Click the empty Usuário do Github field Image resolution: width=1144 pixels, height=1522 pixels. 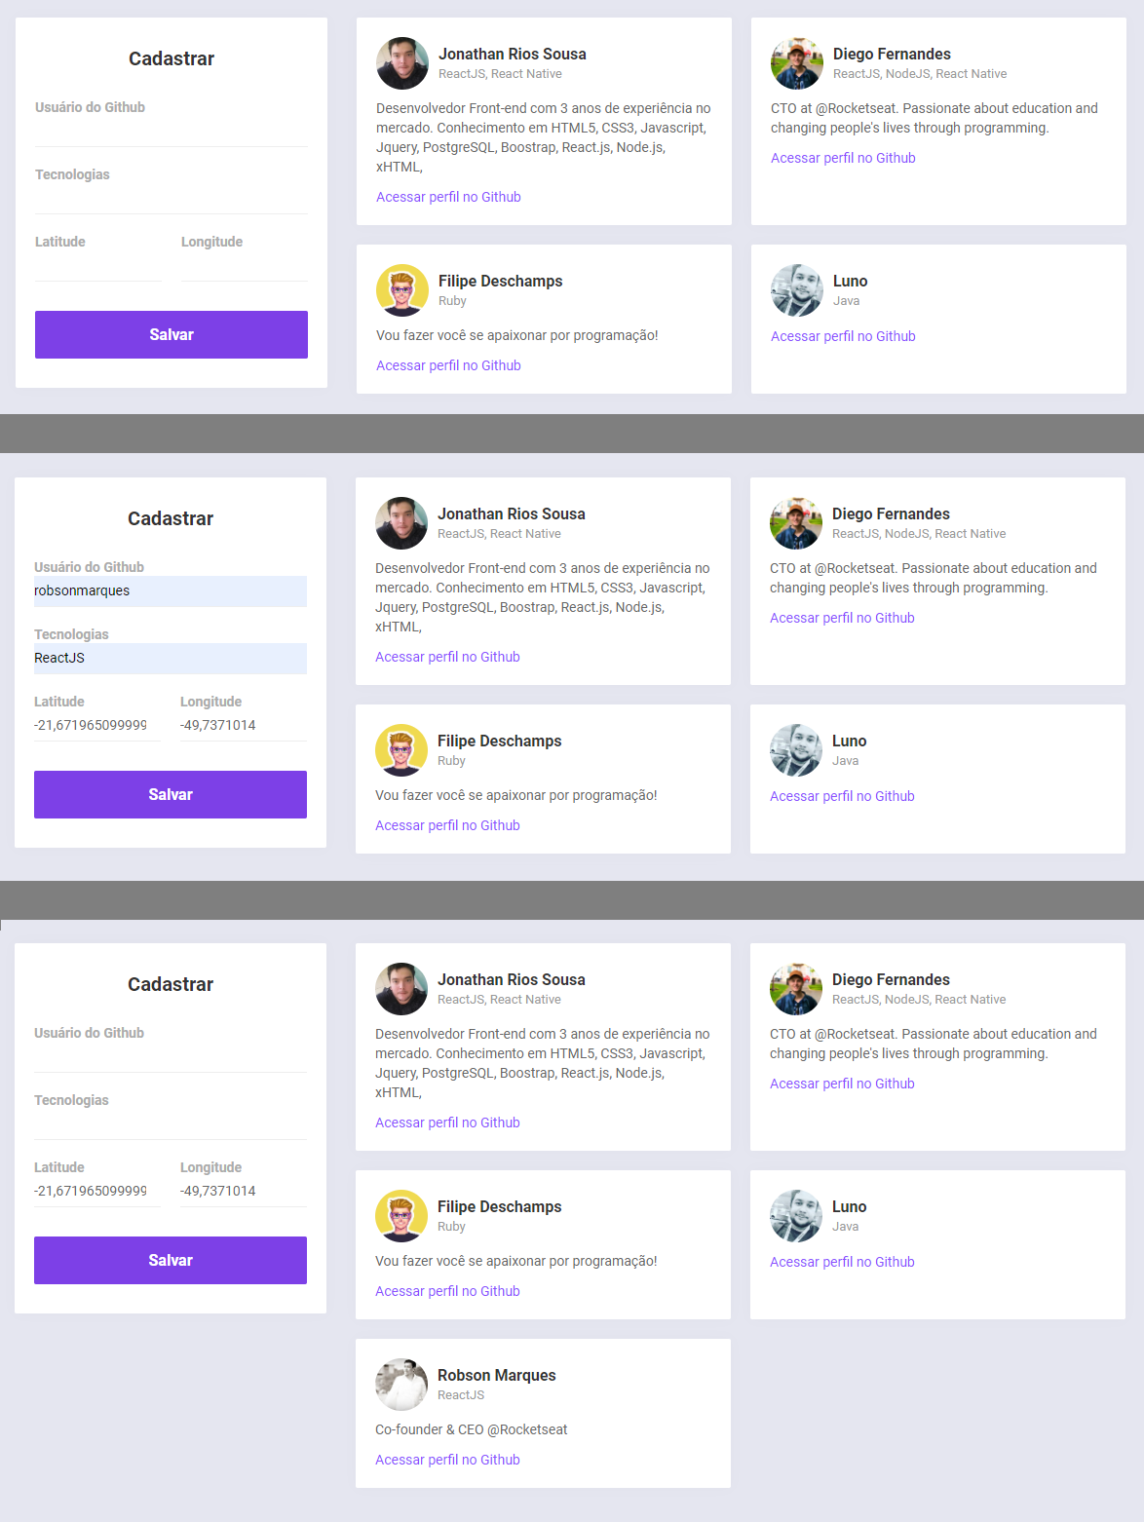pyautogui.click(x=171, y=127)
